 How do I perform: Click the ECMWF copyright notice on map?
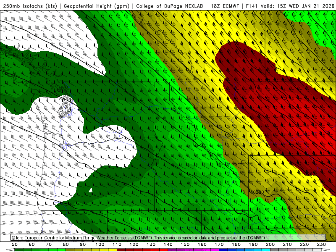pyautogui.click(x=138, y=238)
